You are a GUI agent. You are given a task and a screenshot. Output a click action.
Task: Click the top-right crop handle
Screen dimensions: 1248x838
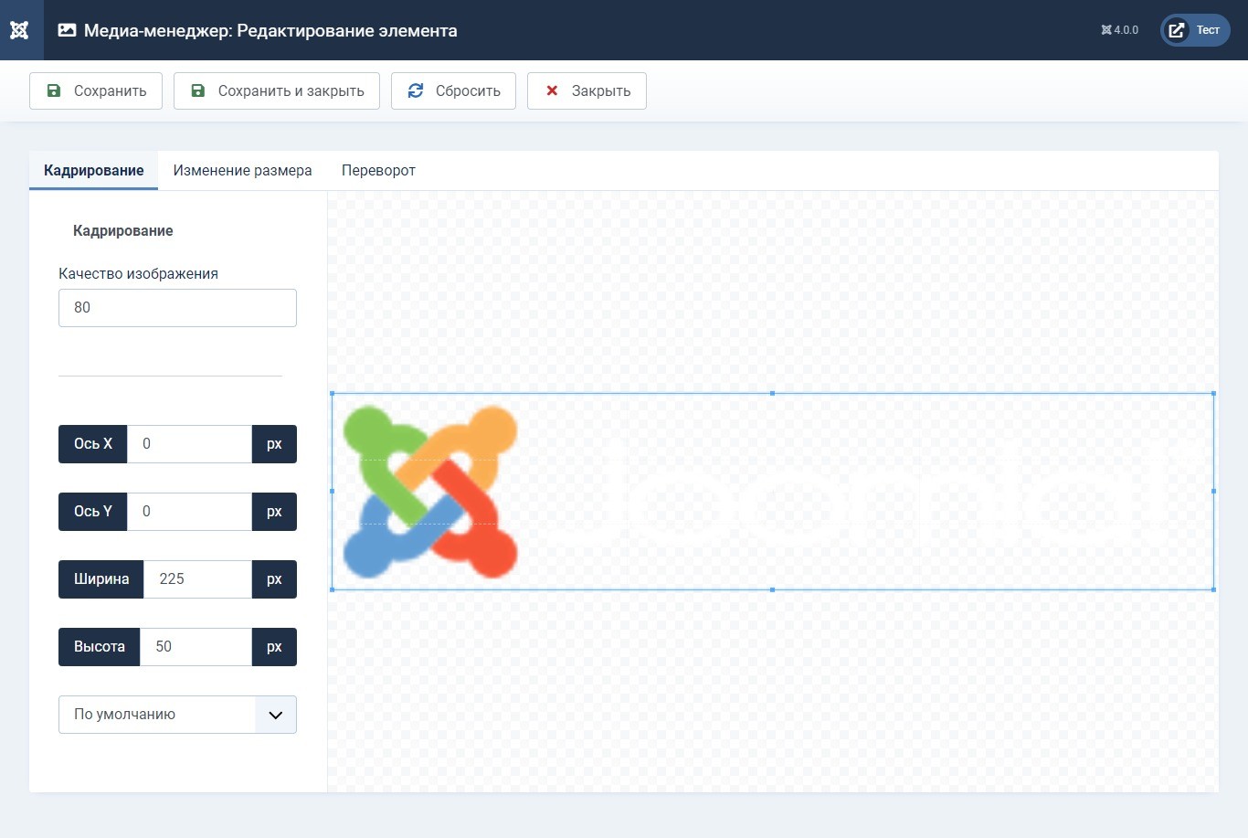click(1213, 394)
